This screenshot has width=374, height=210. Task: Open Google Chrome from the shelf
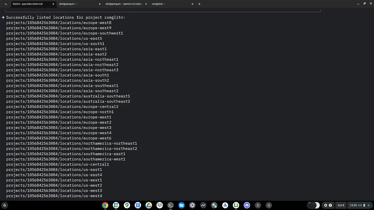point(105,205)
